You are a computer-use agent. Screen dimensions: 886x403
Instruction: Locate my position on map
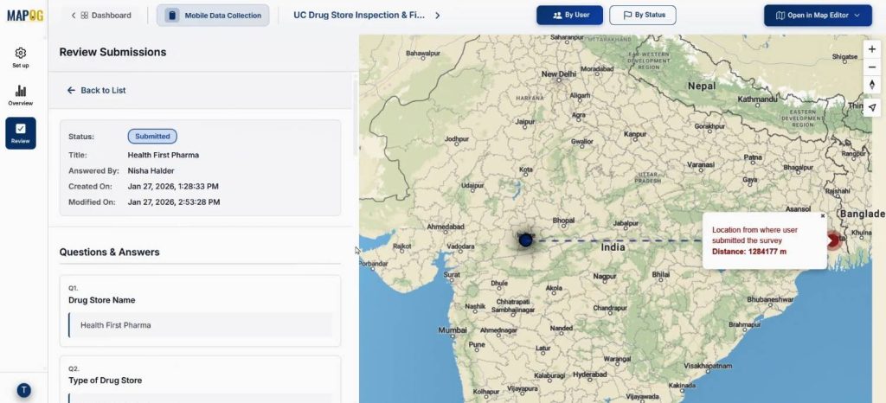click(872, 107)
